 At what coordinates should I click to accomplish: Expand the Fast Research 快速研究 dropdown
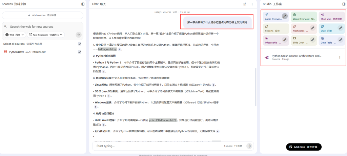click(46, 35)
